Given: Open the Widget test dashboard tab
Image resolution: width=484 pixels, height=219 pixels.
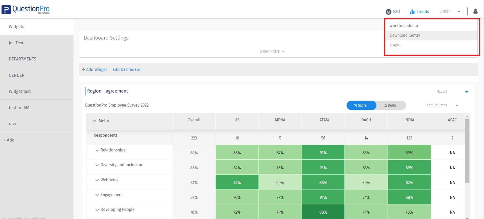Looking at the screenshot, I should [37, 91].
